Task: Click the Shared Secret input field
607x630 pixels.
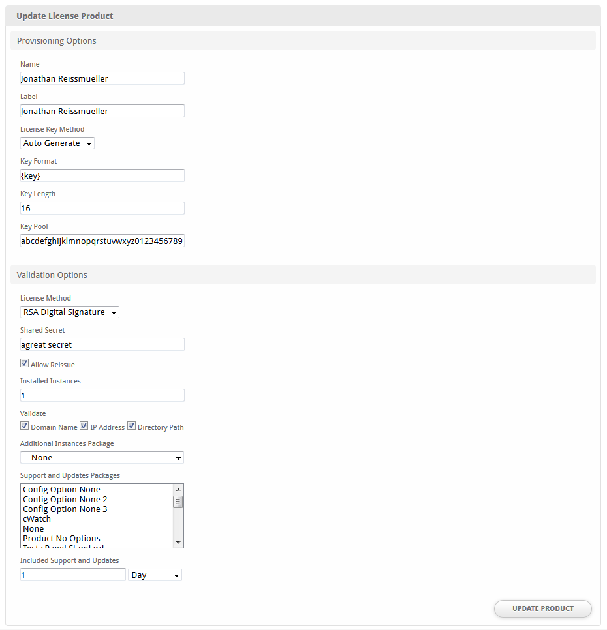Action: [102, 344]
